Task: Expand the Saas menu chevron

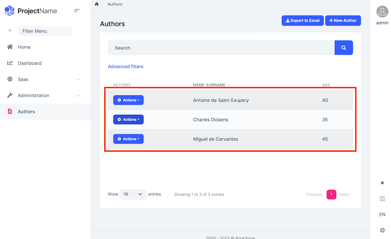Action: [x=78, y=79]
